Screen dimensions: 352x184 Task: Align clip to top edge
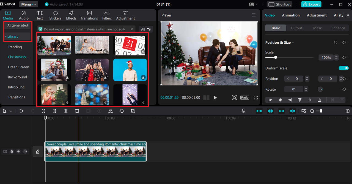pos(300,100)
